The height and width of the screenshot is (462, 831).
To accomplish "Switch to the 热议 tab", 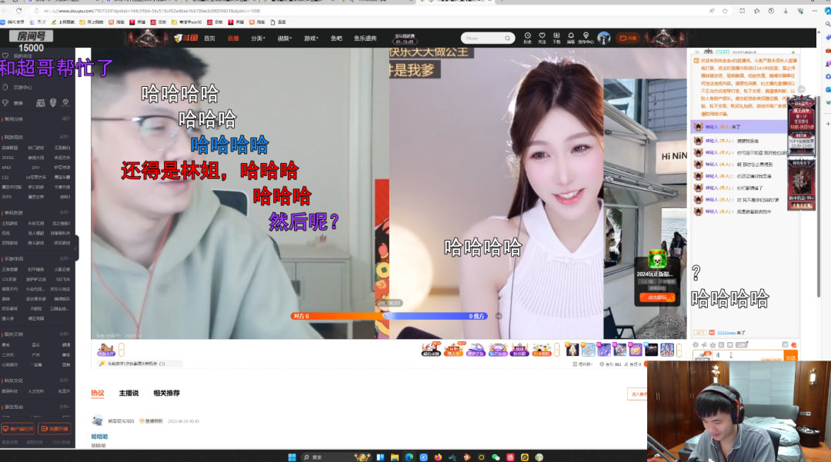I will coord(98,394).
